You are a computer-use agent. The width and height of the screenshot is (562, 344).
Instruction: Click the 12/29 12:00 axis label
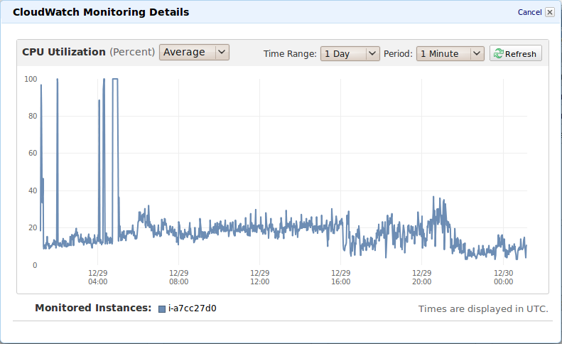[x=259, y=277]
